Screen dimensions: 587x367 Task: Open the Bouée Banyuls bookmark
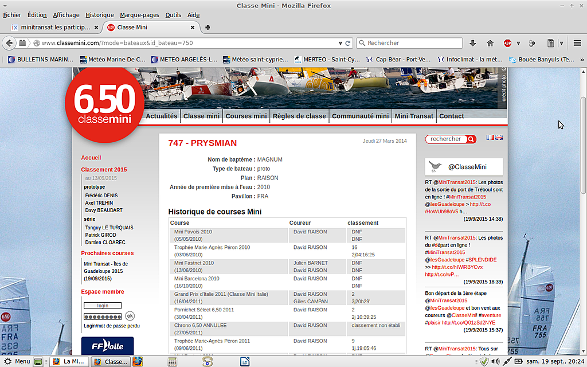[541, 60]
